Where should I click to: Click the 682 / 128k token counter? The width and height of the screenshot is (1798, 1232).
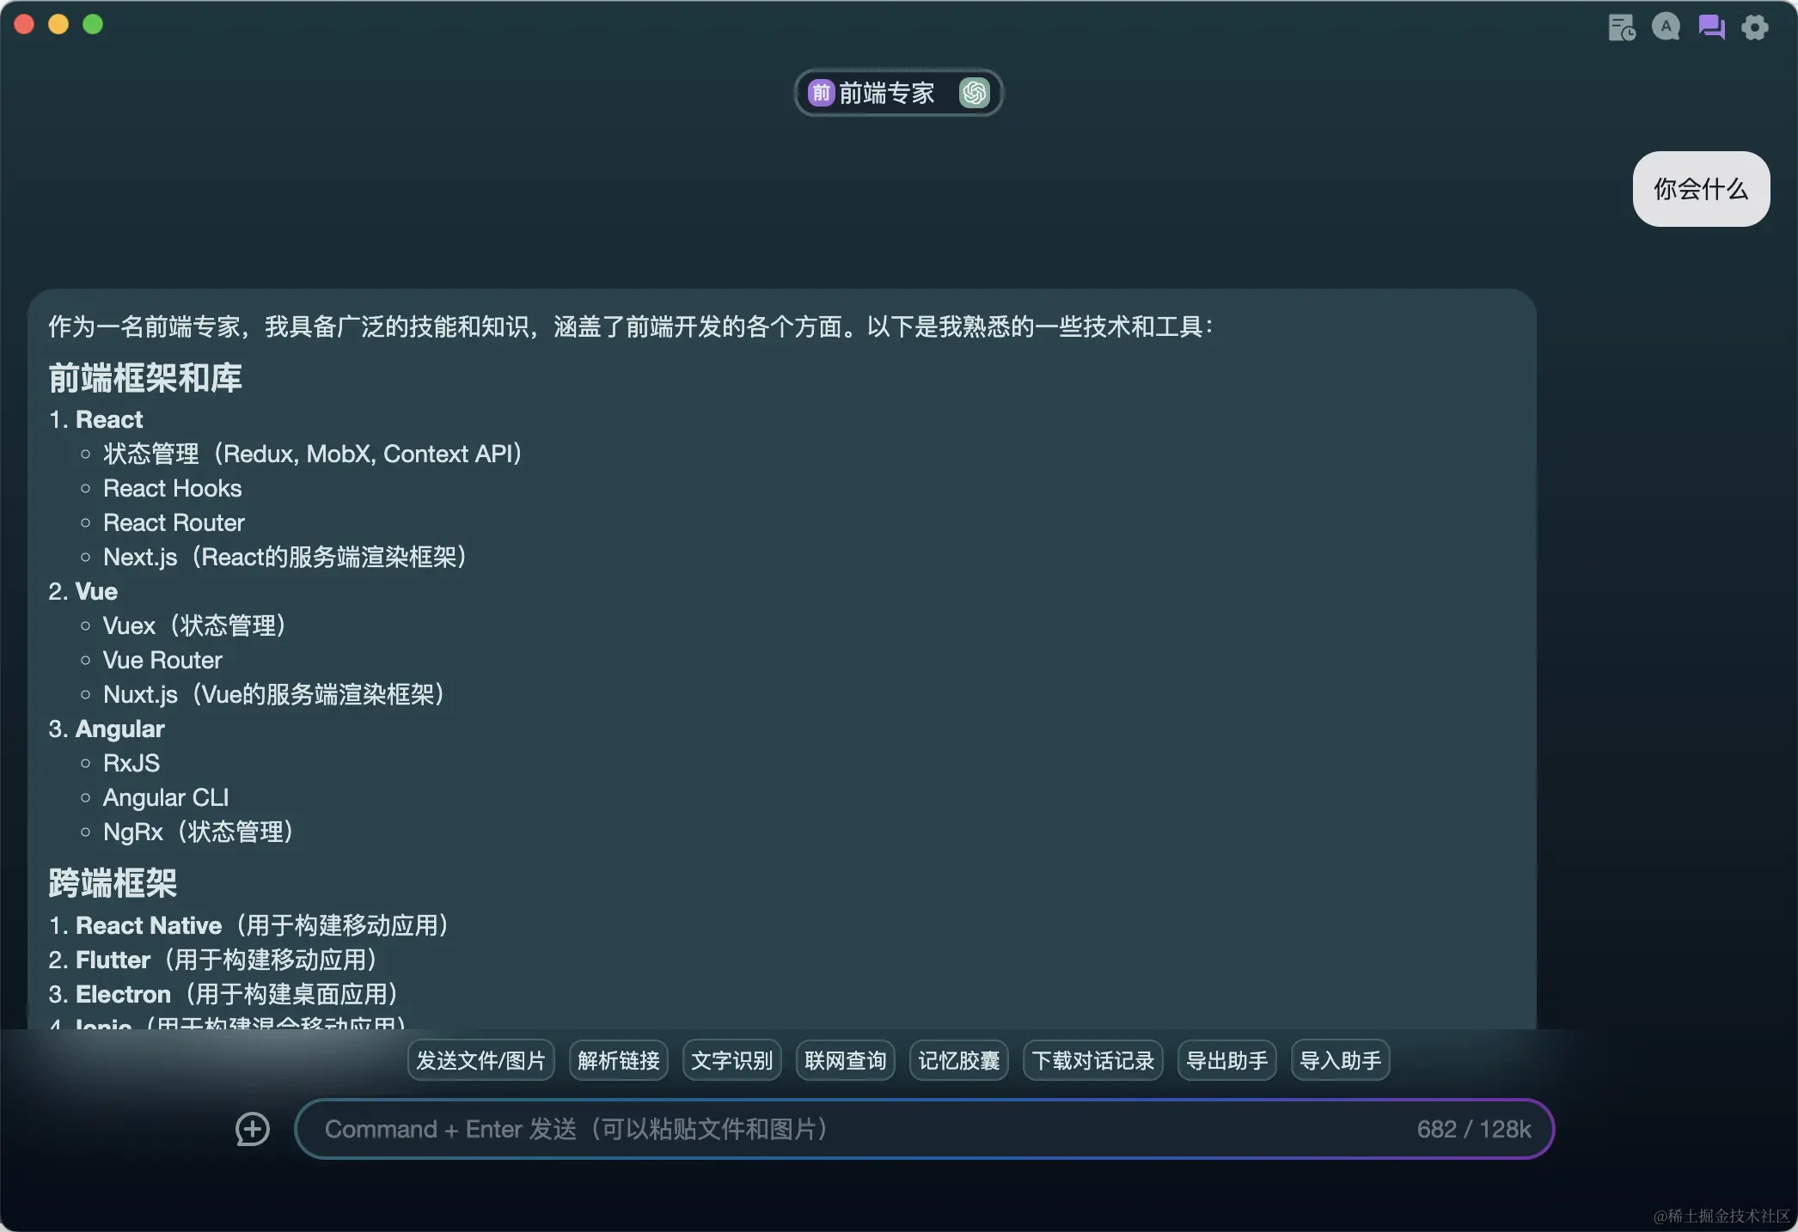click(x=1473, y=1129)
